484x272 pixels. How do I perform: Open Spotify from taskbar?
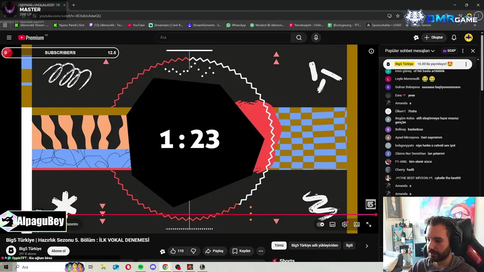coord(140,267)
